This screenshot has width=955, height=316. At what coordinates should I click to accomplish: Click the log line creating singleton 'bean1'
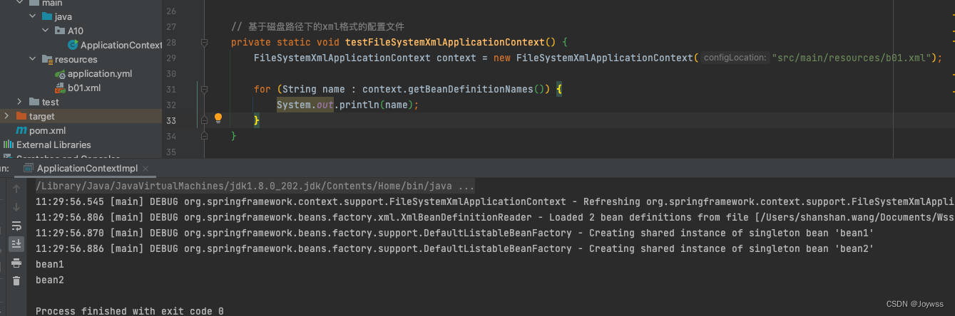click(454, 233)
